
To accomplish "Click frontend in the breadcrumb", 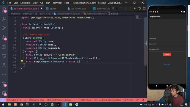I will 15,14.
